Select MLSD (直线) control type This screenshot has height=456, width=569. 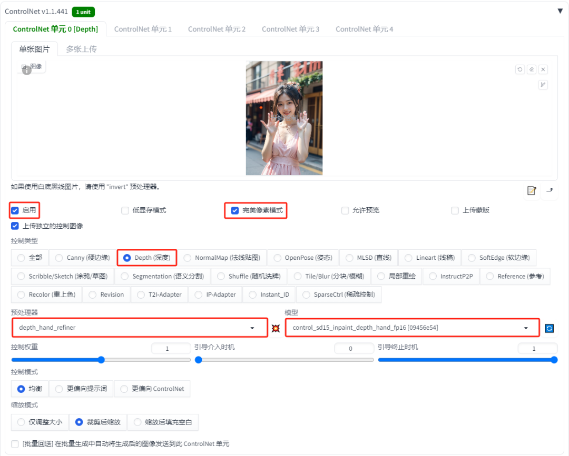[x=368, y=258]
